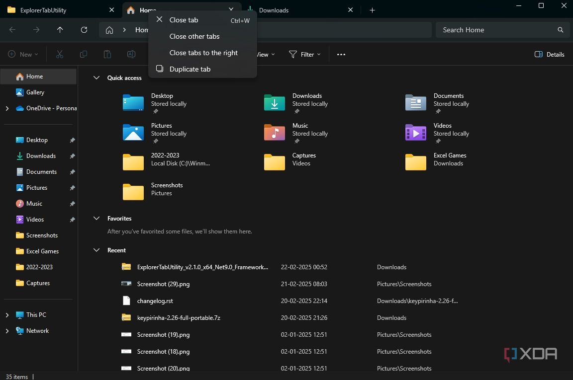573x380 pixels.
Task: Click the Copy icon in the command bar
Action: [83, 54]
